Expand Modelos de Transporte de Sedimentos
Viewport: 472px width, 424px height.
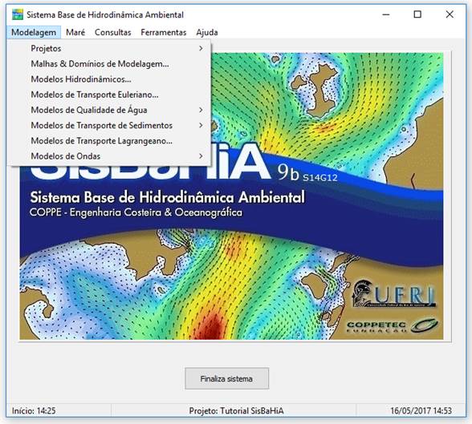coord(109,125)
